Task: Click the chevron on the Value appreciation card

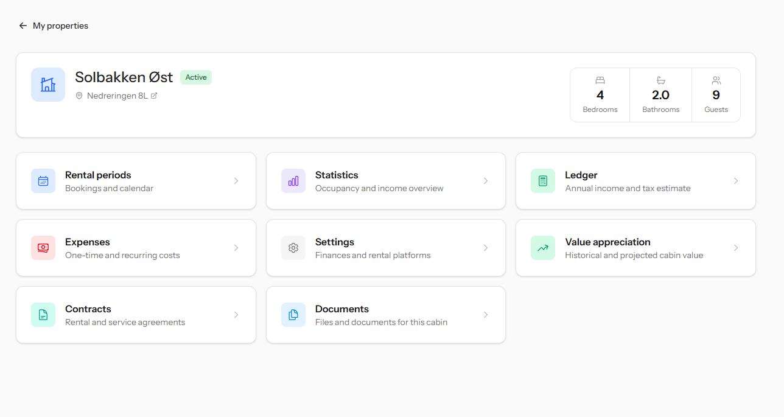Action: pos(736,248)
